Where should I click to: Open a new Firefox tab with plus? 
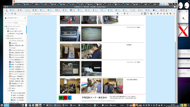[171, 10]
